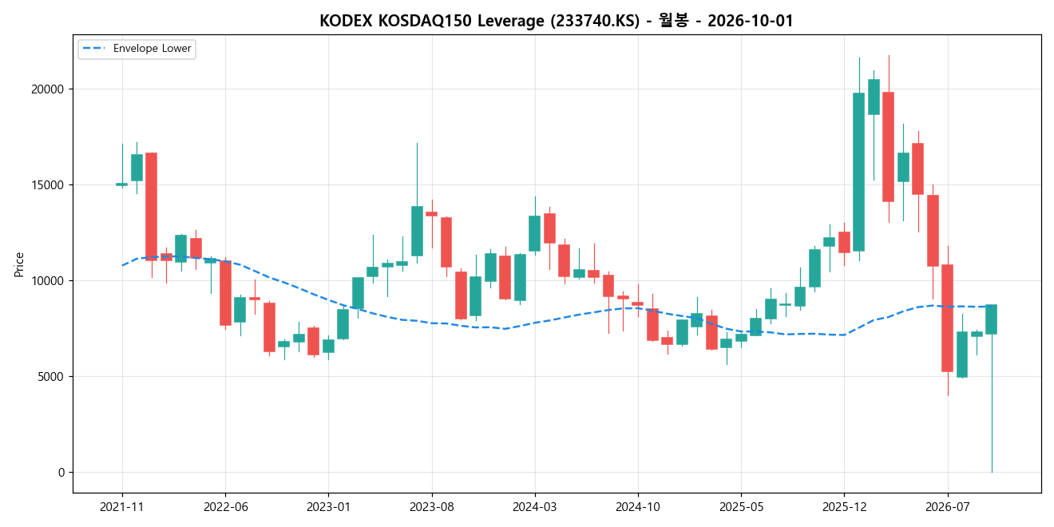
Task: Click the chart title KODEX KOSDAQ150 Leverage
Action: (557, 21)
